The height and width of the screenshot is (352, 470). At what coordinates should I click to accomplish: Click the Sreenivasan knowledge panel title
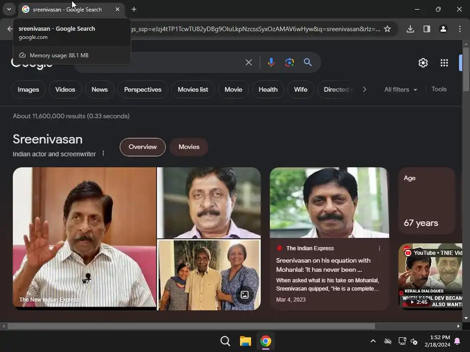tap(48, 139)
